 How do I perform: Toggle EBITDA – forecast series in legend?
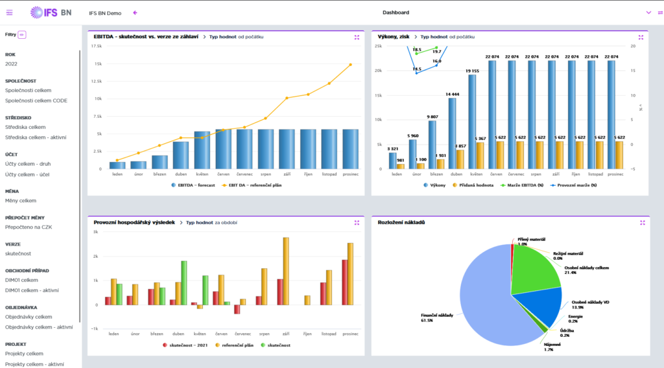(x=195, y=185)
